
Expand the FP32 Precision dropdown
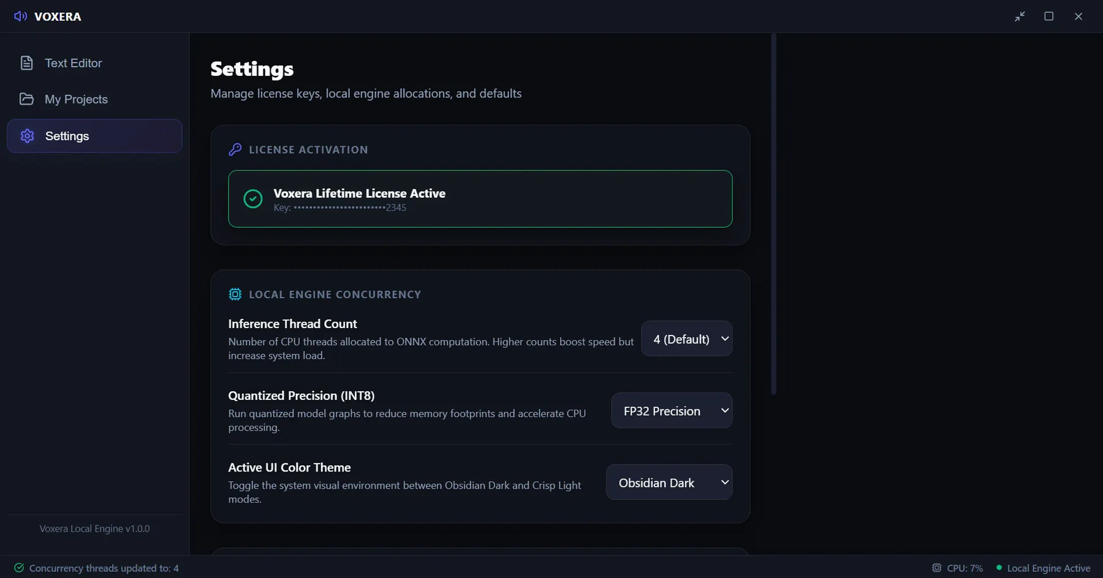pos(672,410)
